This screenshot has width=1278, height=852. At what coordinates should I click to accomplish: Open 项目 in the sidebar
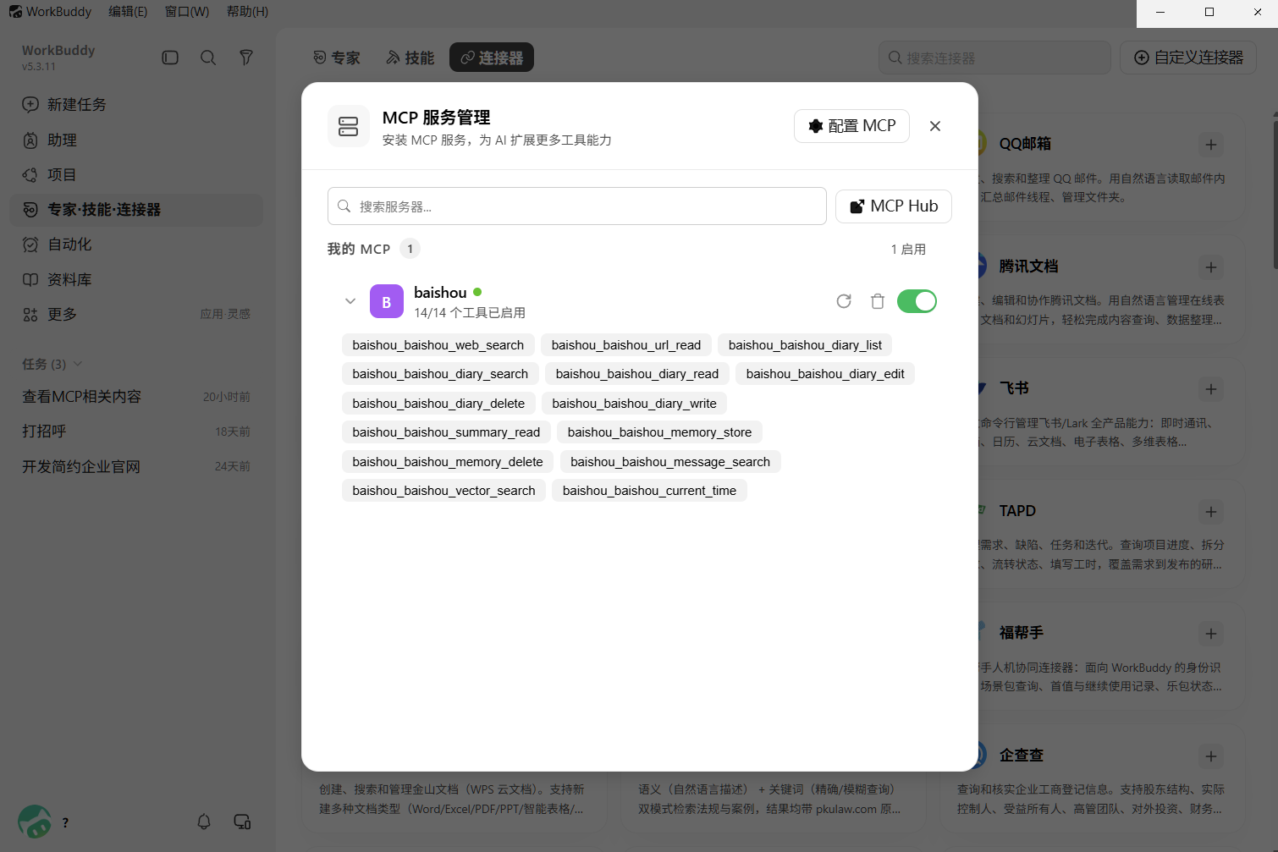click(x=135, y=175)
